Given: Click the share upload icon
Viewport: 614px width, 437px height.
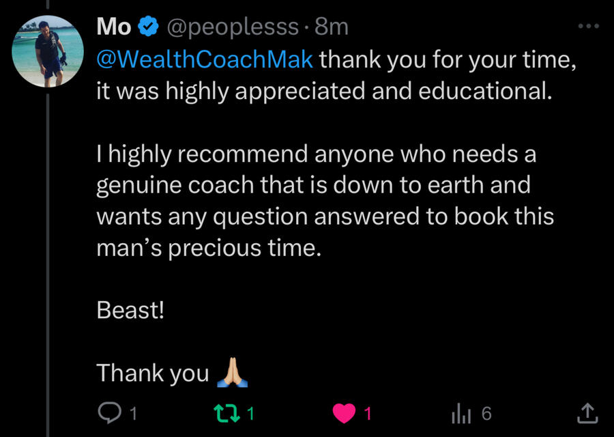Looking at the screenshot, I should tap(588, 412).
